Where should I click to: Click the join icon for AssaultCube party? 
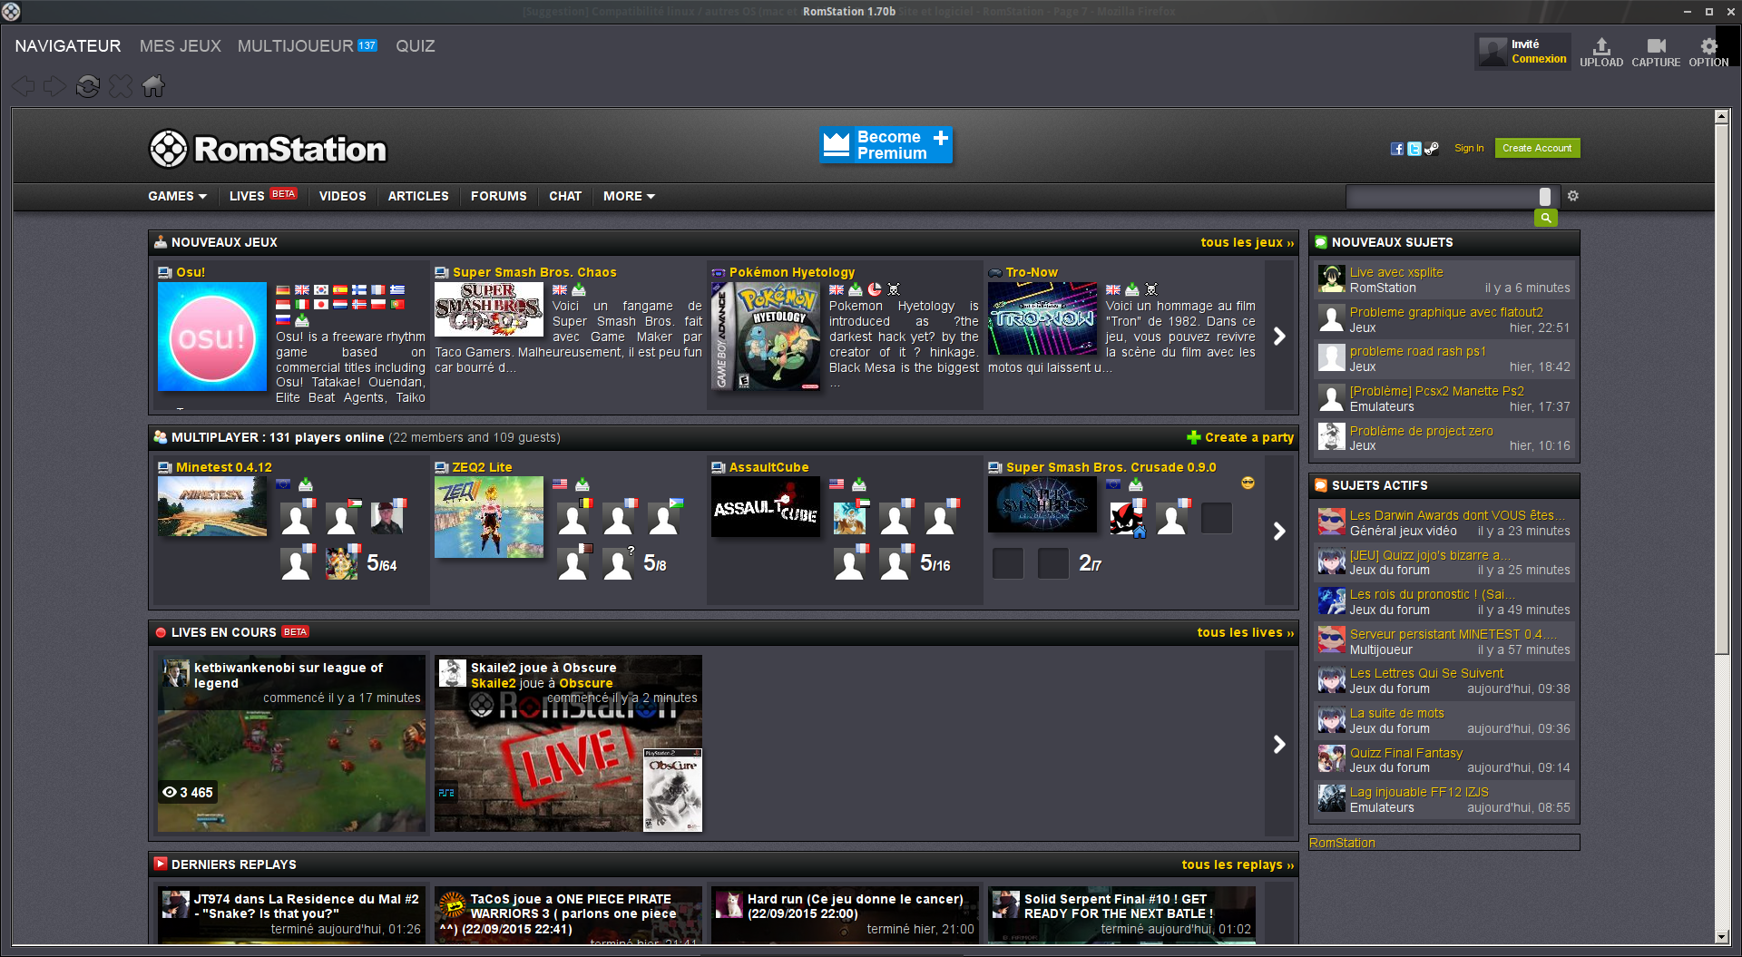click(x=859, y=484)
